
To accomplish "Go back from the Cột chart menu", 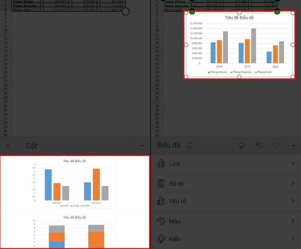I will point(8,146).
